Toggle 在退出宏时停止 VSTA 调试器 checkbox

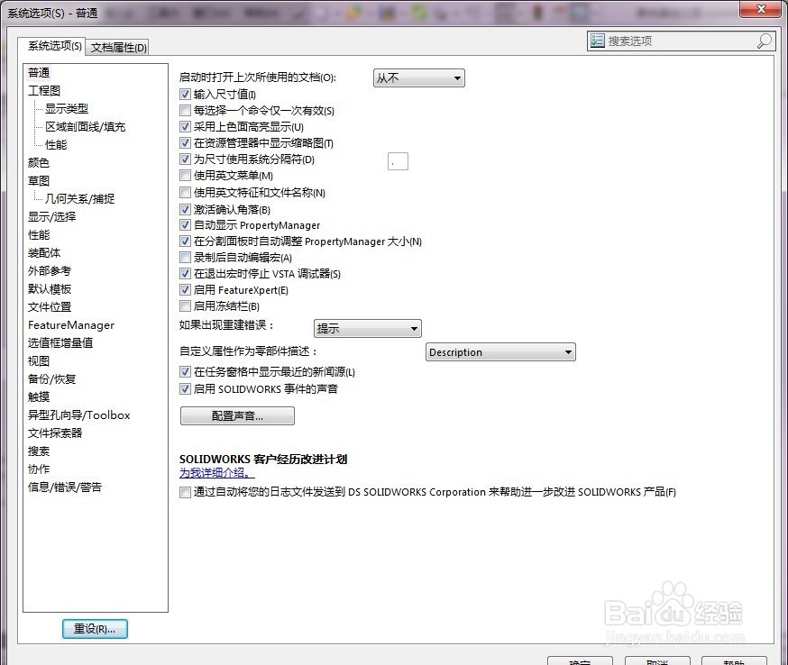point(185,274)
